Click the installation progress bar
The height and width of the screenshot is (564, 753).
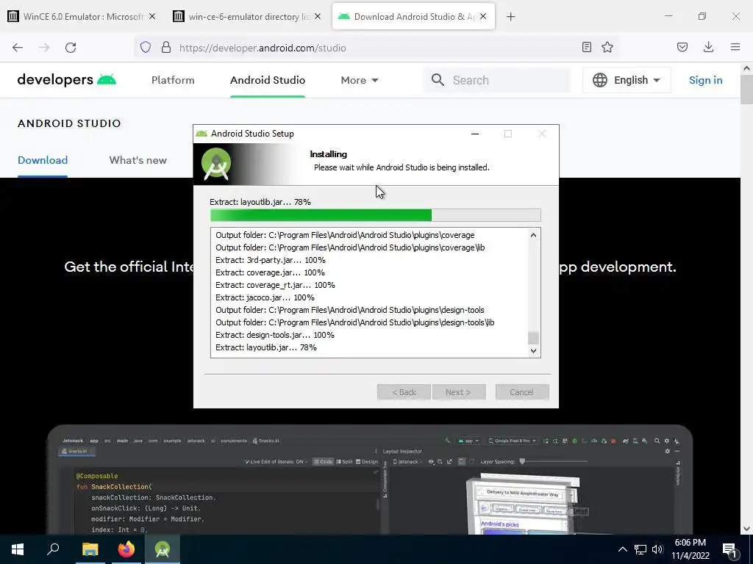(375, 215)
